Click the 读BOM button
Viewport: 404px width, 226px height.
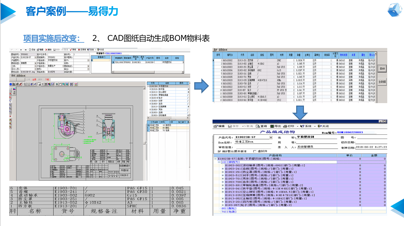click(x=382, y=68)
